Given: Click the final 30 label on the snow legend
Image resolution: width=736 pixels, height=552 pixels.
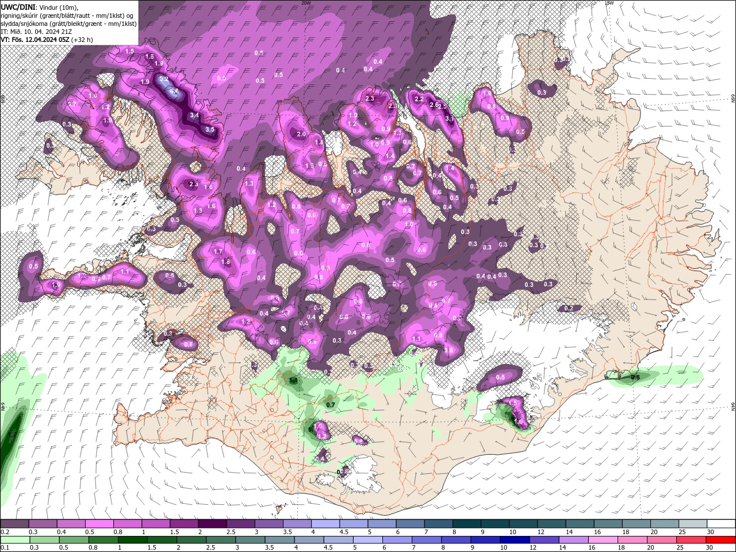Looking at the screenshot, I should click(711, 532).
